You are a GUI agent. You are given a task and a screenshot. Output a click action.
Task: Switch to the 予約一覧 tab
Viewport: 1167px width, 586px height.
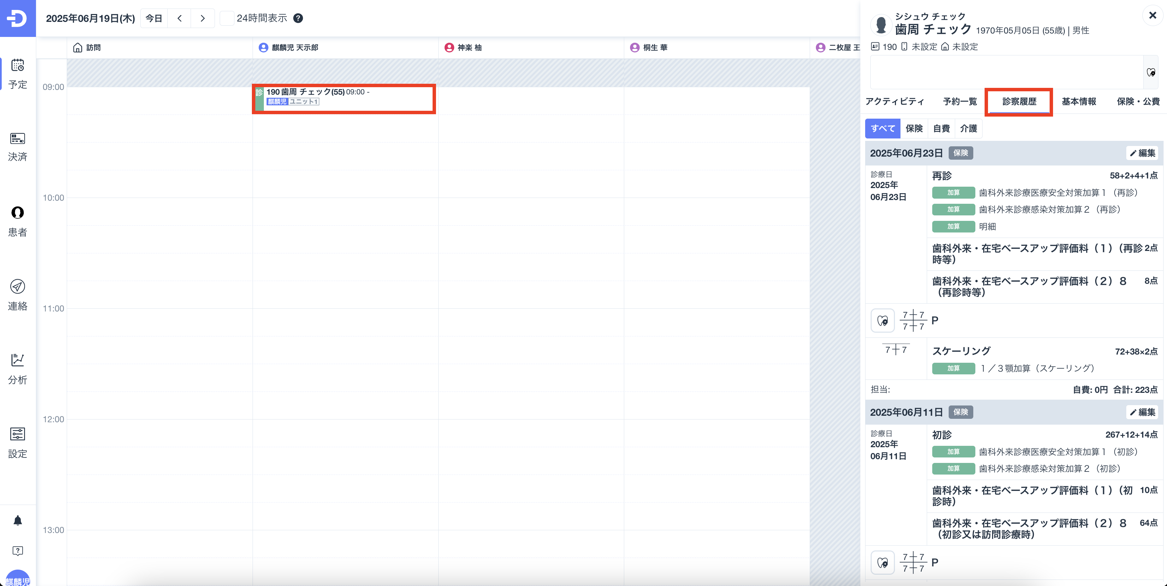pyautogui.click(x=960, y=101)
